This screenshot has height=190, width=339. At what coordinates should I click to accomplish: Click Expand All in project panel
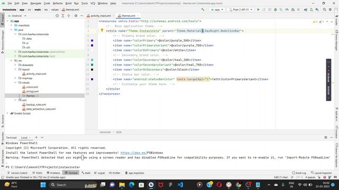pos(63,16)
